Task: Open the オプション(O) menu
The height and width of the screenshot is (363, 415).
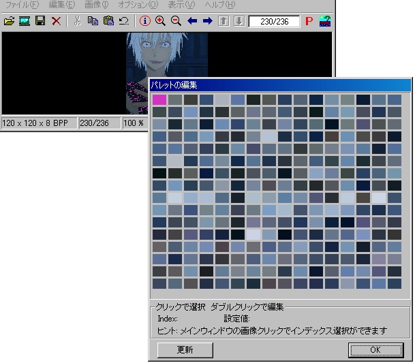Action: [x=138, y=5]
